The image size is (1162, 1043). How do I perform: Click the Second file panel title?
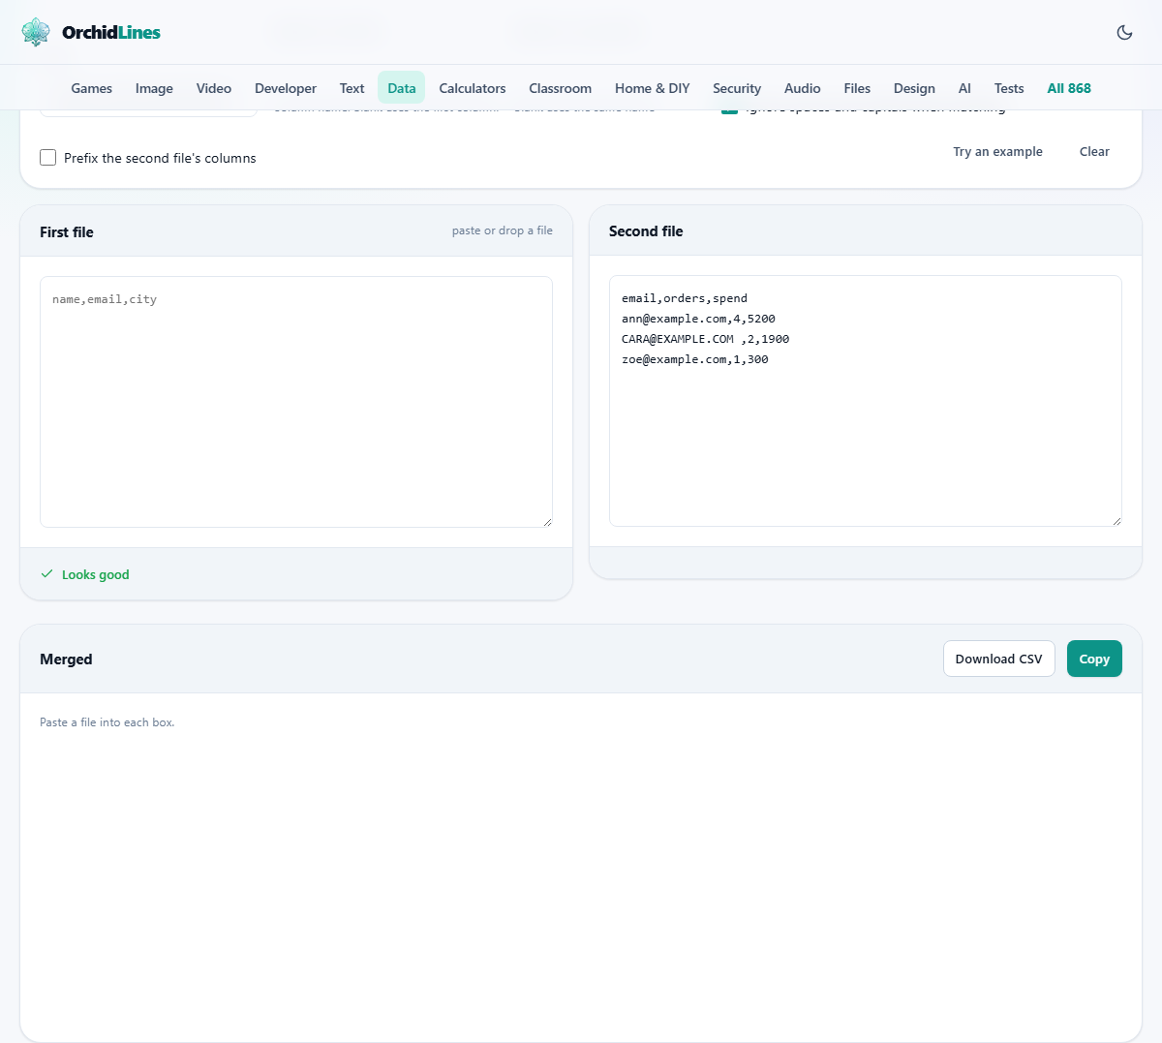tap(646, 231)
